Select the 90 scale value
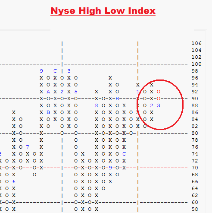 point(195,99)
